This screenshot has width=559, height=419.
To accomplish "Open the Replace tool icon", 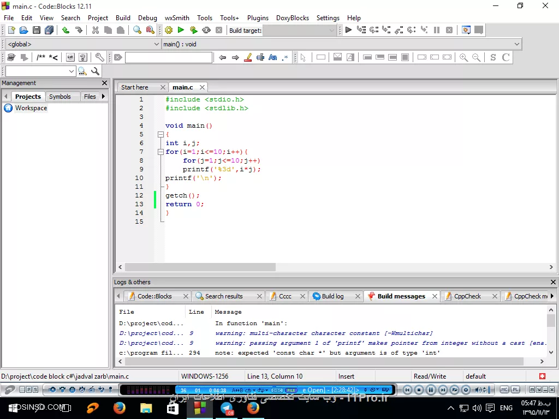I will 150,31.
